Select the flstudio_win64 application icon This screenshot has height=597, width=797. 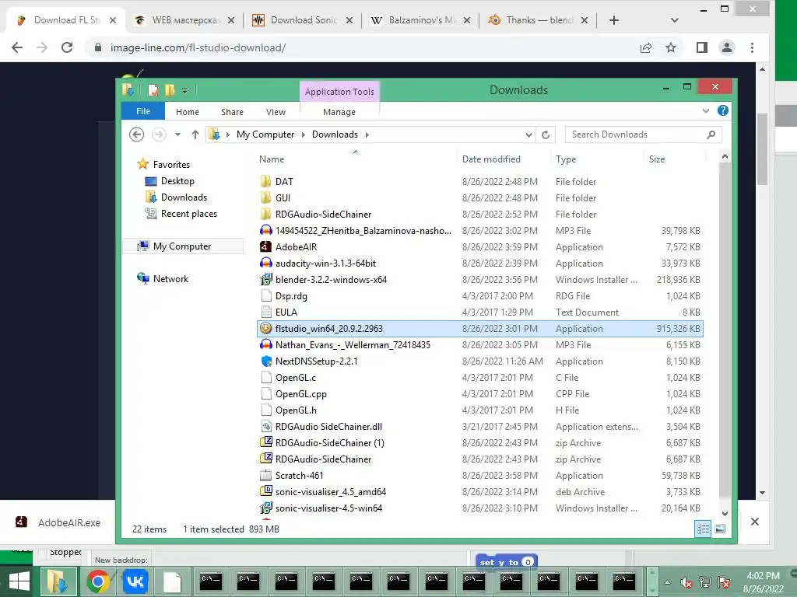[x=265, y=328]
